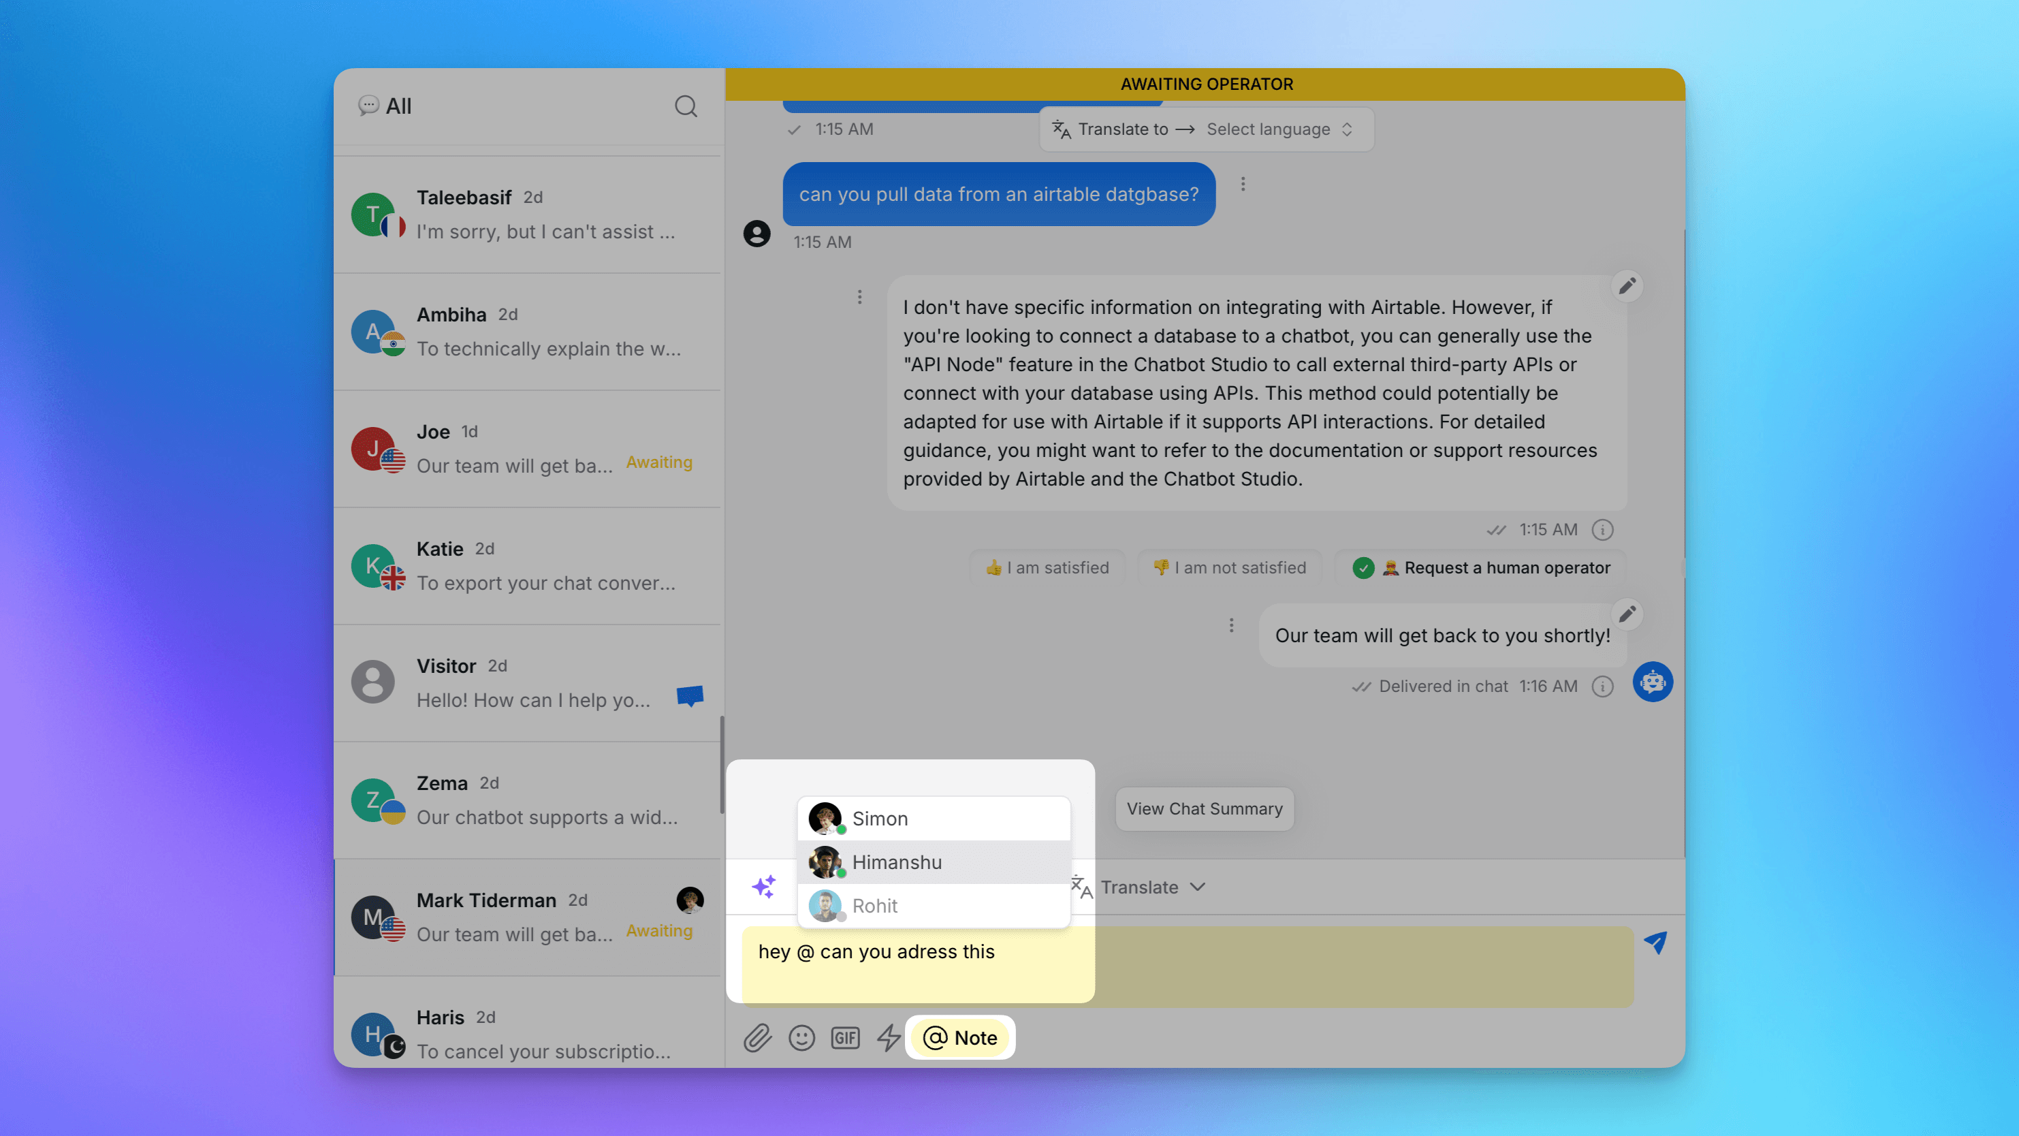2019x1136 pixels.
Task: Click the bot settings icon on message
Action: [x=1651, y=681]
